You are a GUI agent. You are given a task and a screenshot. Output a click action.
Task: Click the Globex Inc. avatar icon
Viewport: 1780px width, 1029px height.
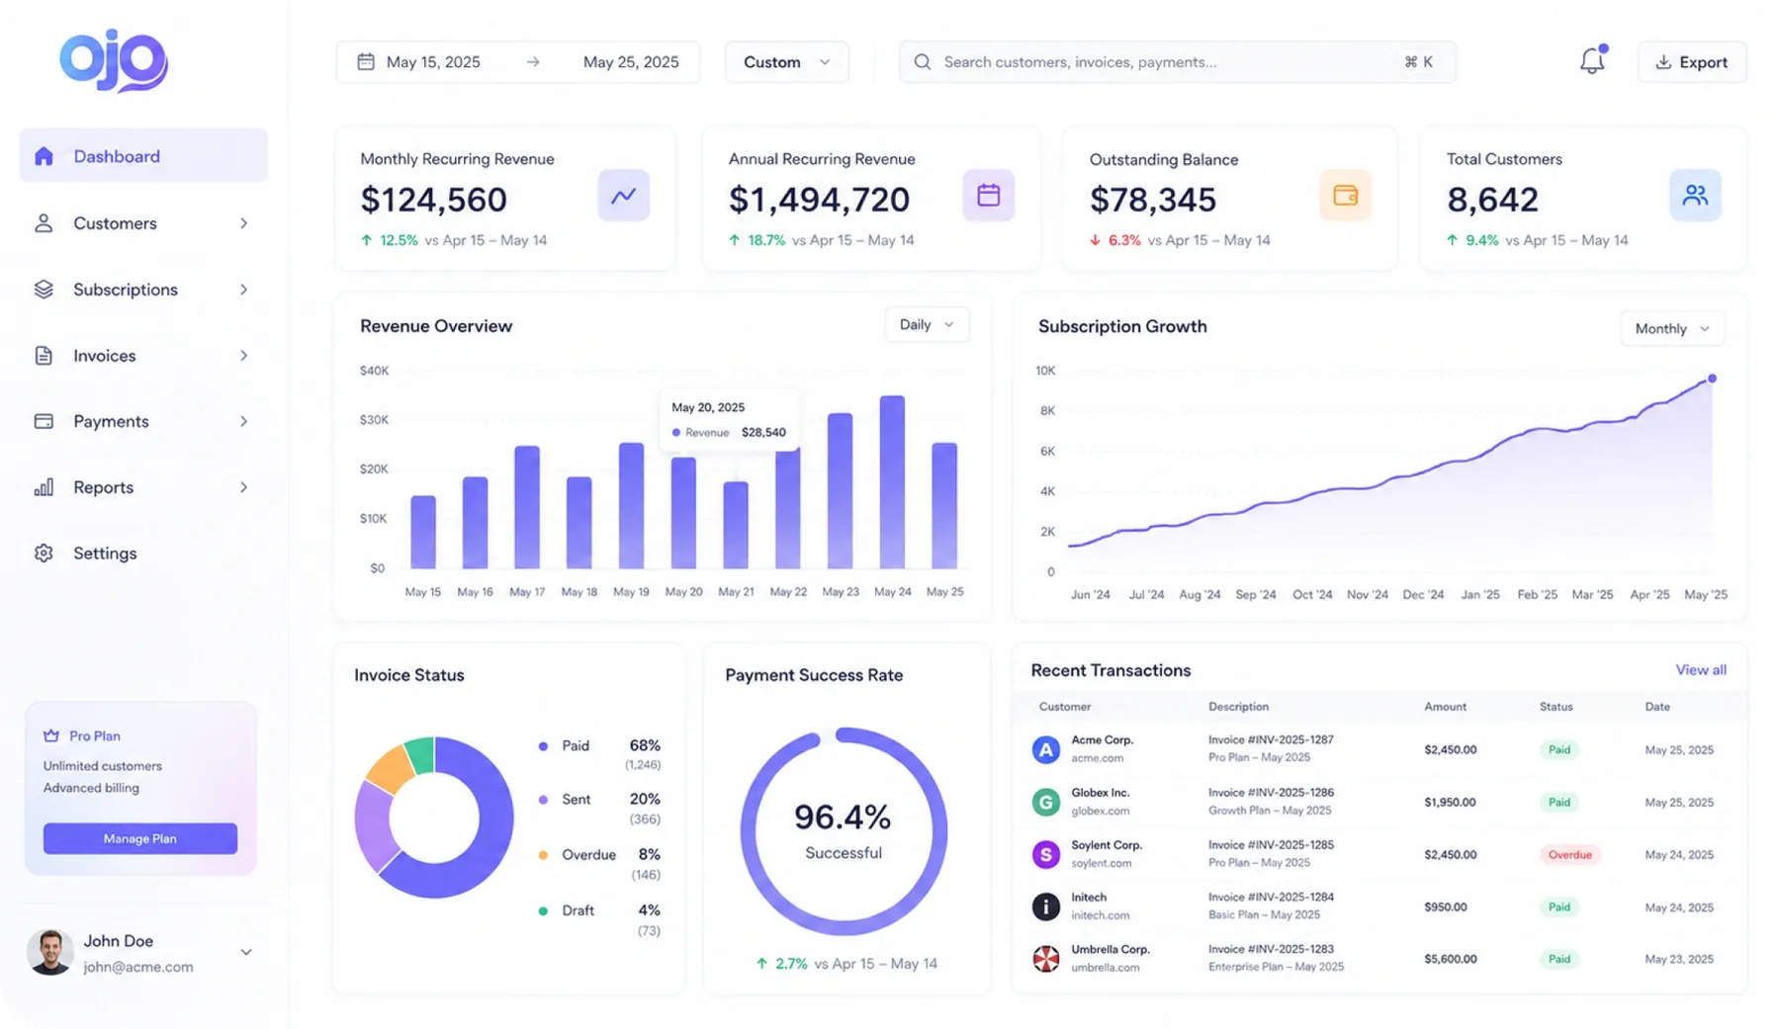(x=1045, y=802)
